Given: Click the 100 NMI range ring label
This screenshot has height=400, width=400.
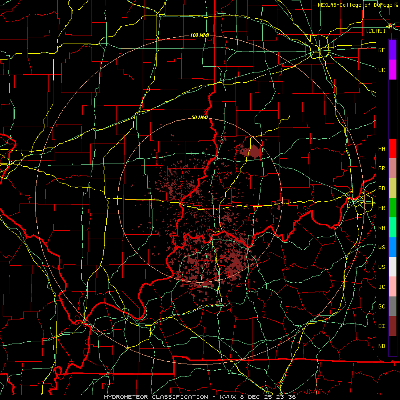Looking at the screenshot, I should [200, 35].
